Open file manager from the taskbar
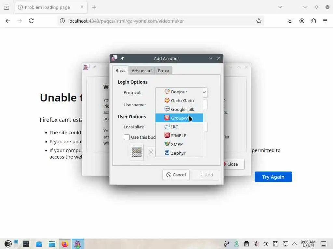Screen dimensions: 333x249 click(x=52, y=244)
